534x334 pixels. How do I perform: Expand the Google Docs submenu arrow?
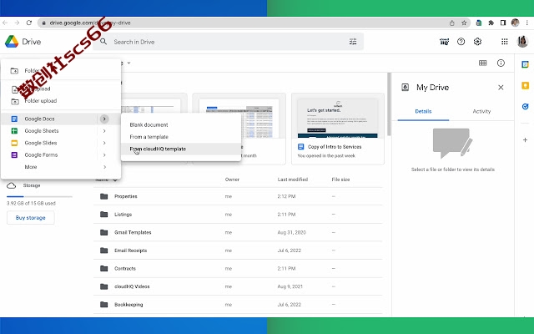tap(104, 119)
